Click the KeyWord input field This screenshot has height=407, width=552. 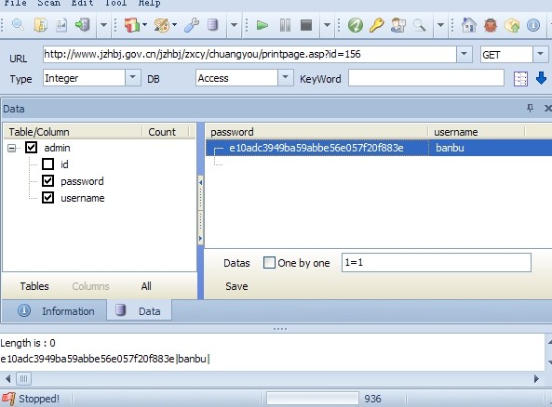(426, 78)
